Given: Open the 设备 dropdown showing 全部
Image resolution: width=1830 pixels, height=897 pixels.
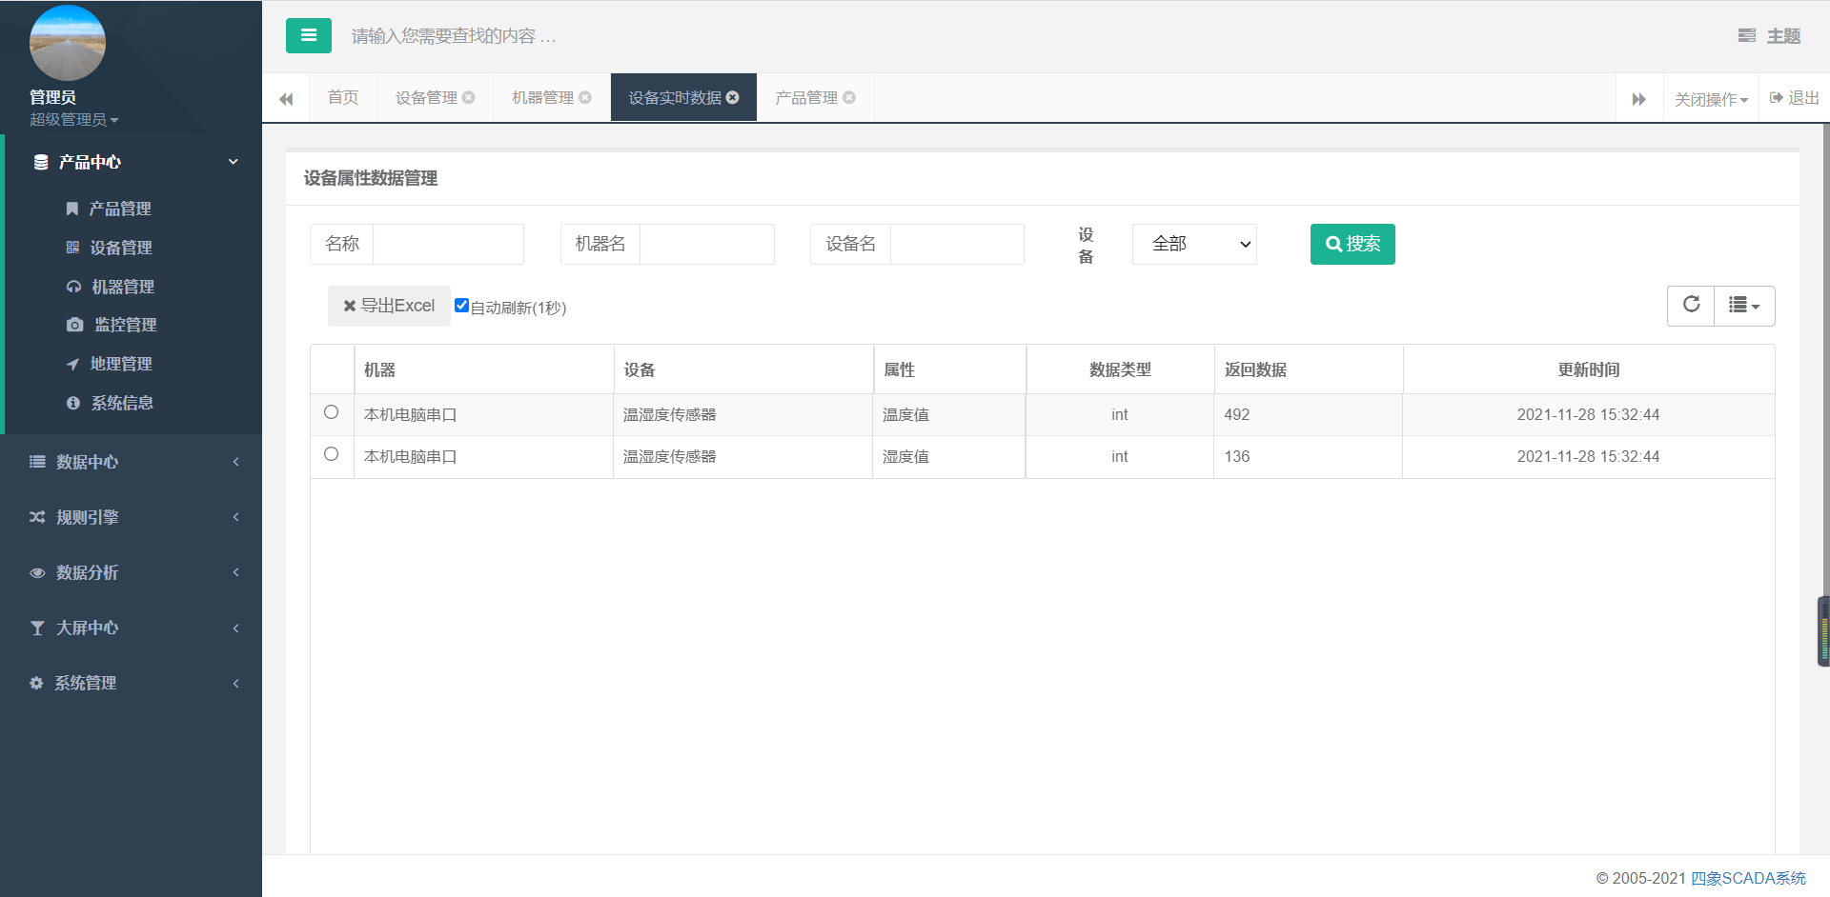Looking at the screenshot, I should point(1194,245).
